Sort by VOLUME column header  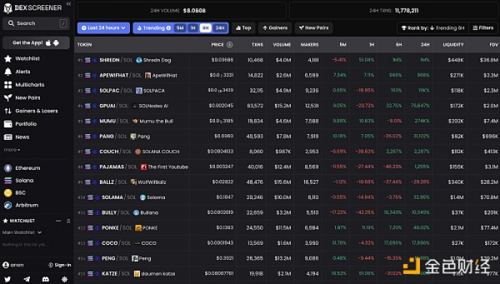282,44
